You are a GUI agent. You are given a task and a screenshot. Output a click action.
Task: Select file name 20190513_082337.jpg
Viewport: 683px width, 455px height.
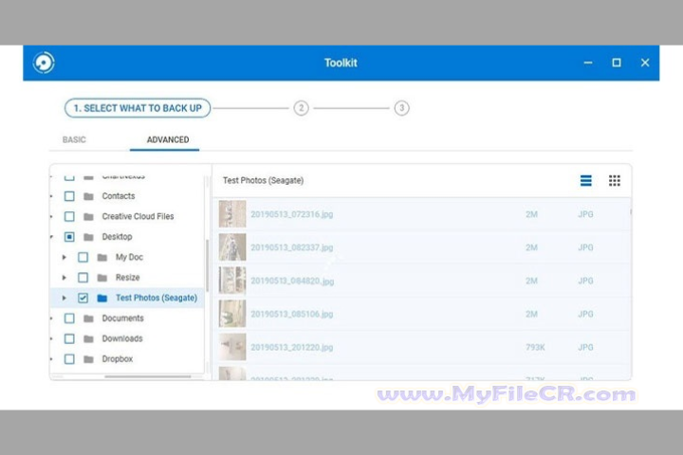292,247
